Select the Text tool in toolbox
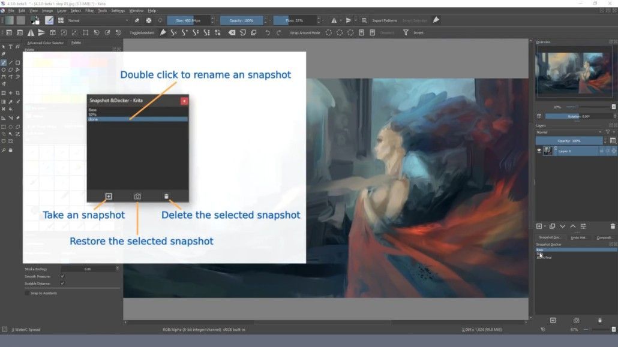Viewport: 618px width, 347px height. [11, 47]
